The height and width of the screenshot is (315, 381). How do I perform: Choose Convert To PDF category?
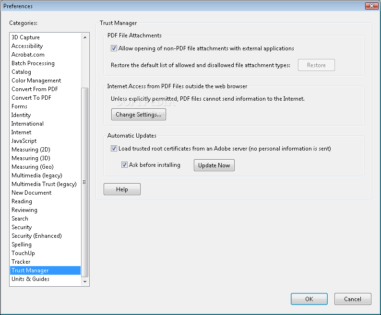45,98
